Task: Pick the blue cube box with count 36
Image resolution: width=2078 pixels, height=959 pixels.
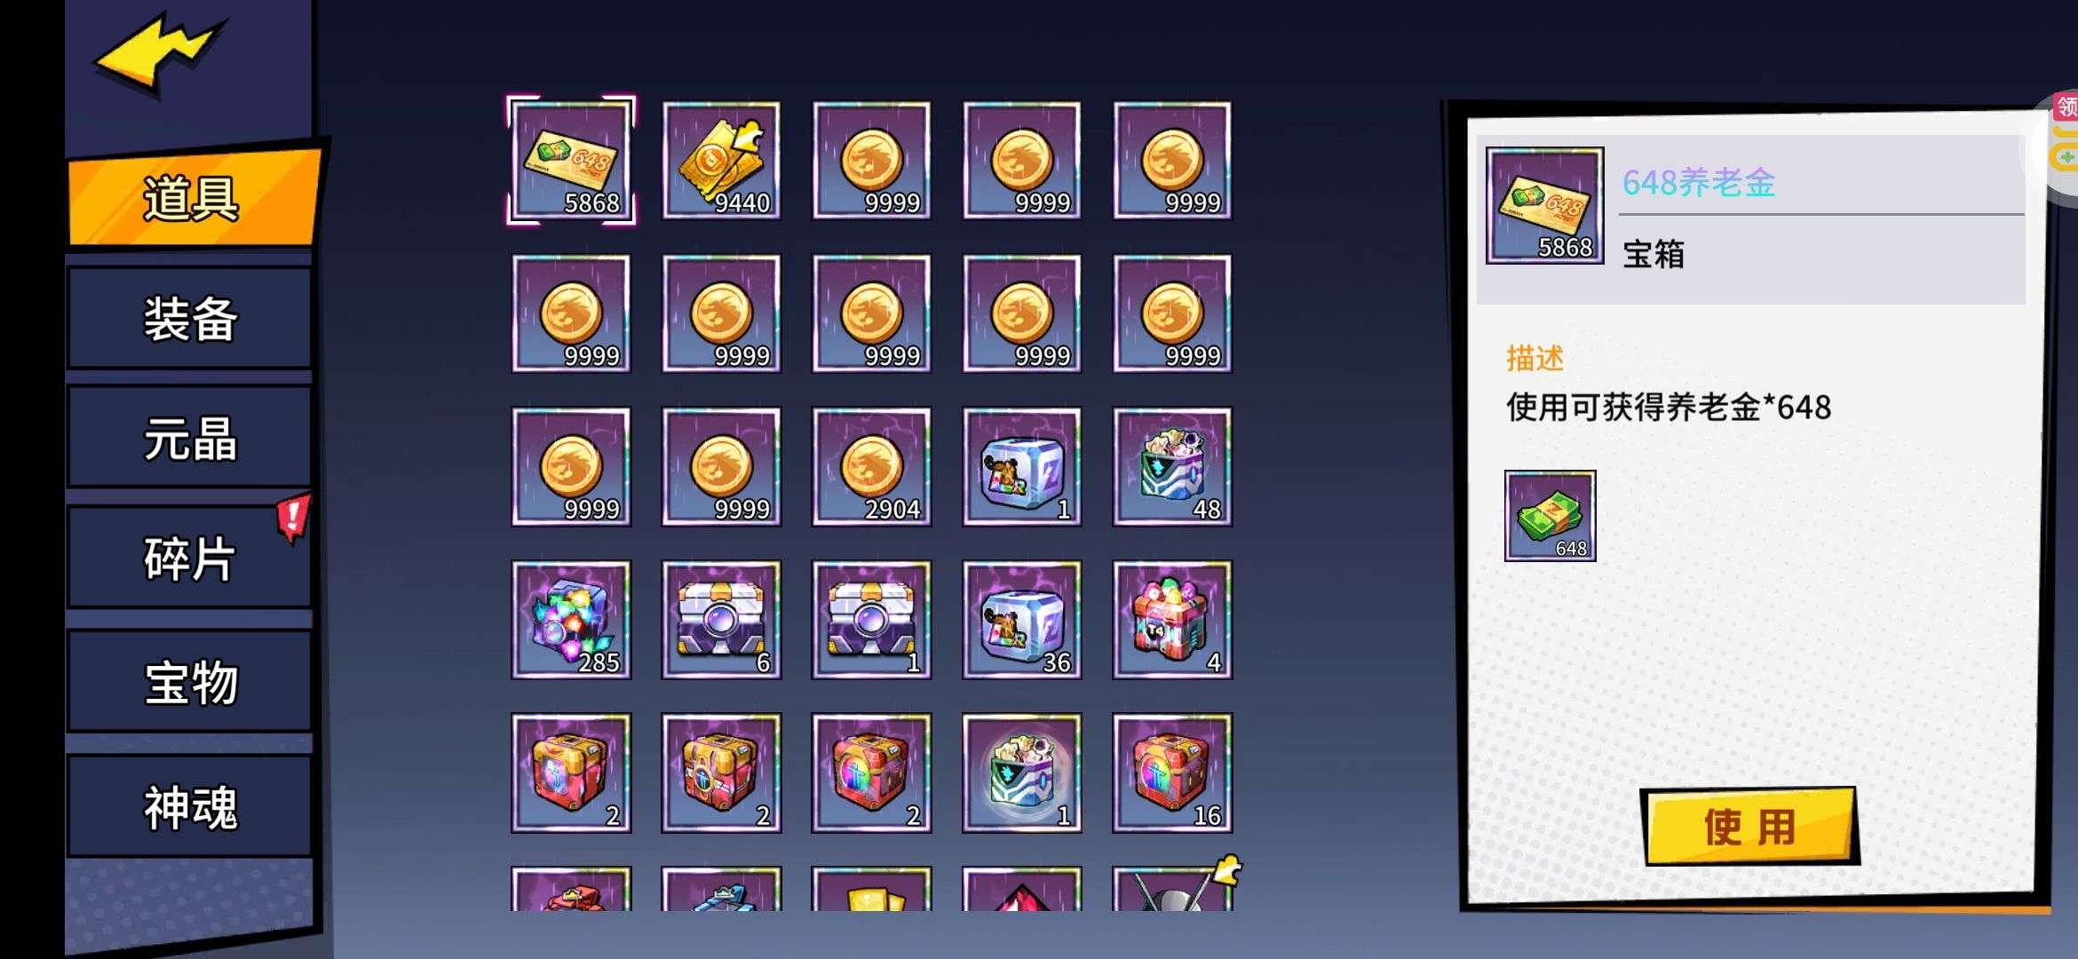Action: 1022,620
